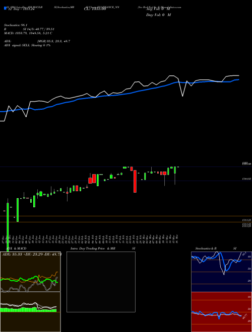Open the MACD histogram chart thumbnail
The image size is (252, 332).
[30, 312]
